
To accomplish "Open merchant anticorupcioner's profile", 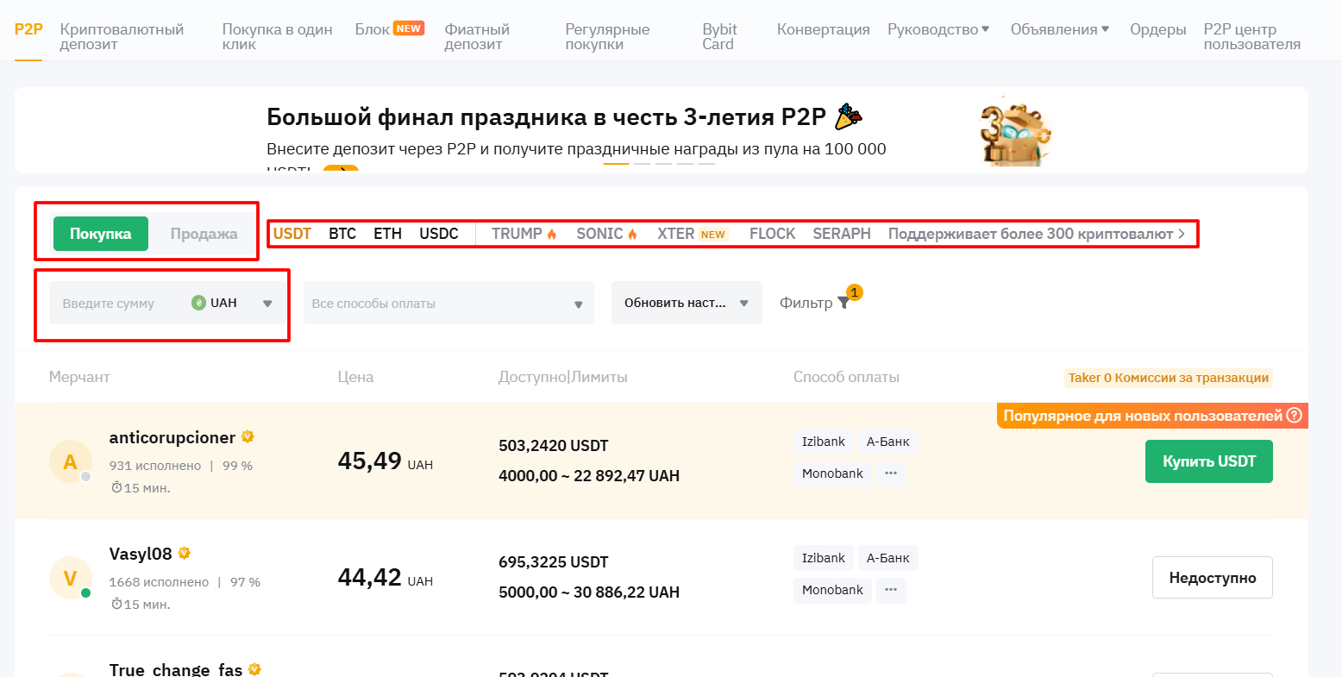I will (x=172, y=437).
